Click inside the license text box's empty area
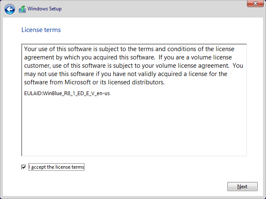Image resolution: width=266 pixels, height=199 pixels. [x=134, y=125]
